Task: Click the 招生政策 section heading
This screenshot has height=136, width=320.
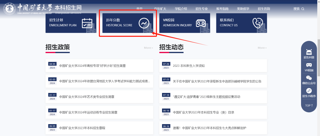Action: point(57,47)
